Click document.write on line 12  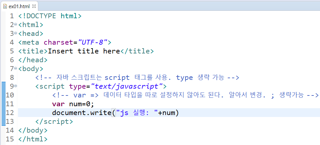tap(81, 113)
